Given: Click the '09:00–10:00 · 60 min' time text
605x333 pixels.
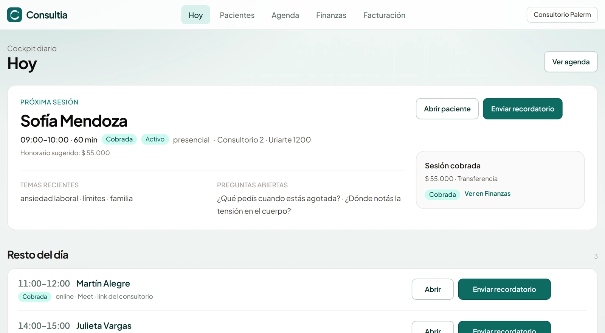Looking at the screenshot, I should 59,140.
